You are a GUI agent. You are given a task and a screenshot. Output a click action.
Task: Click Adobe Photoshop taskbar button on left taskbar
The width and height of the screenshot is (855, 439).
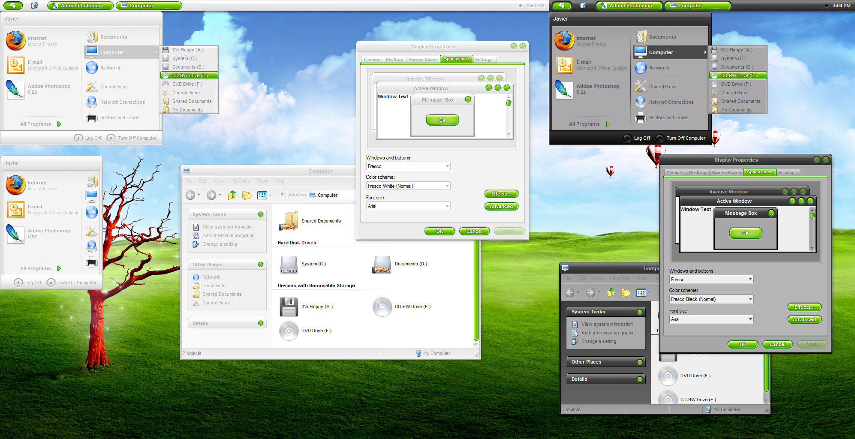(x=80, y=6)
